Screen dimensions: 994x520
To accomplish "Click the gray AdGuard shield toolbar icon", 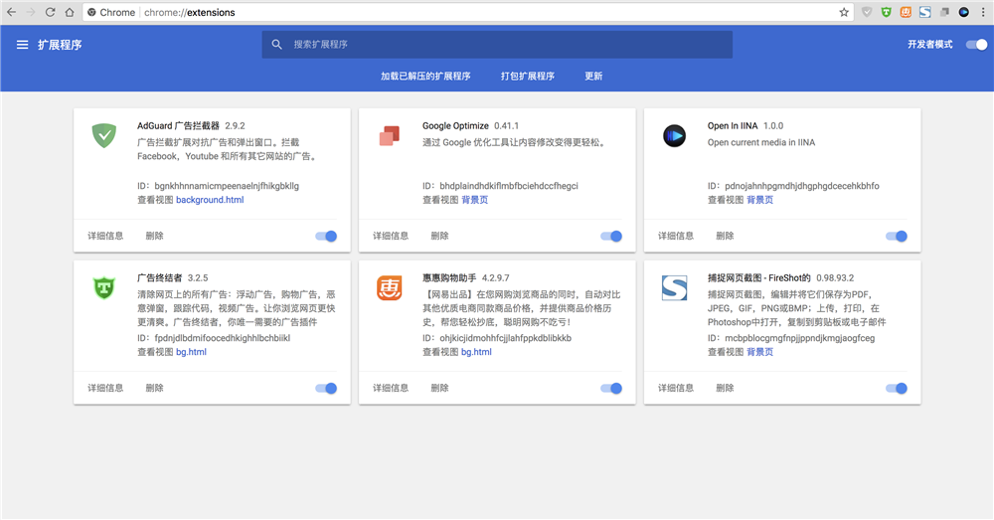I will (867, 12).
